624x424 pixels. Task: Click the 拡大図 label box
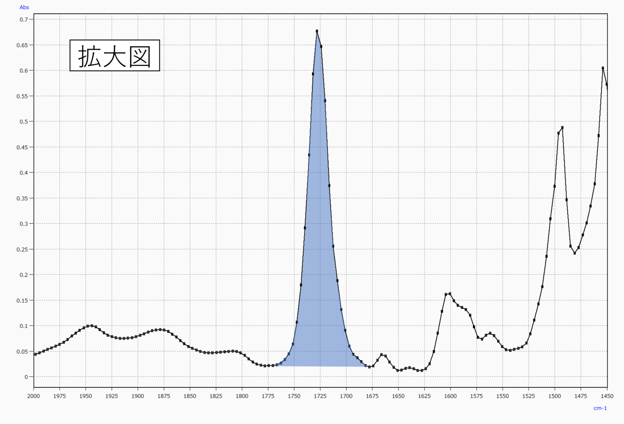click(115, 56)
